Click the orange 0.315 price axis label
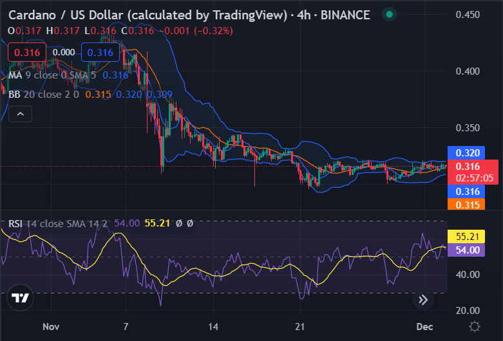The width and height of the screenshot is (503, 341). pos(466,205)
